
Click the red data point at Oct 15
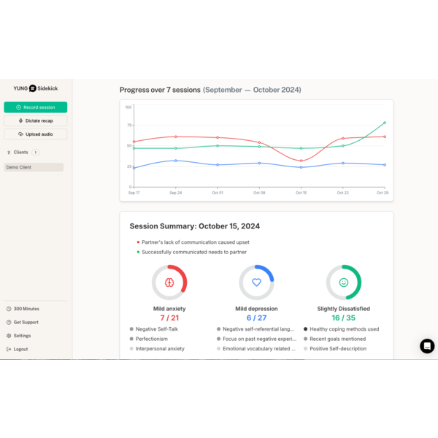tap(301, 161)
